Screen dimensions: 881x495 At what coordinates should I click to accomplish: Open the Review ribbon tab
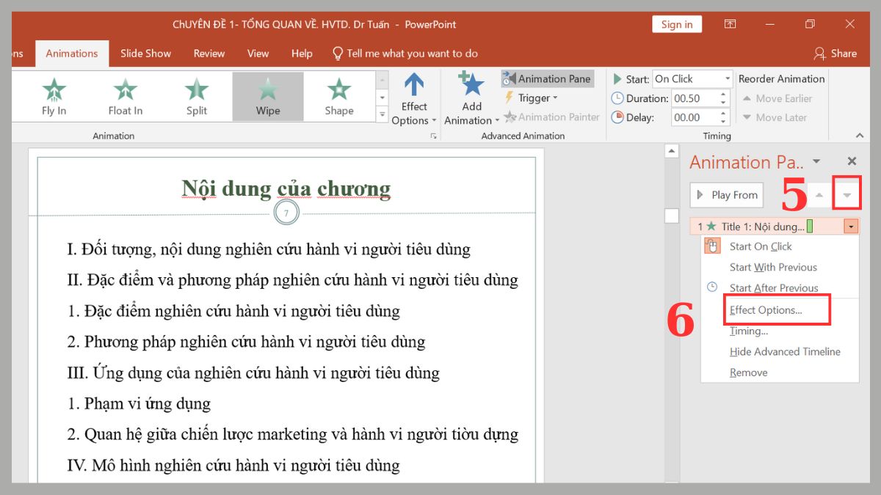pos(209,53)
